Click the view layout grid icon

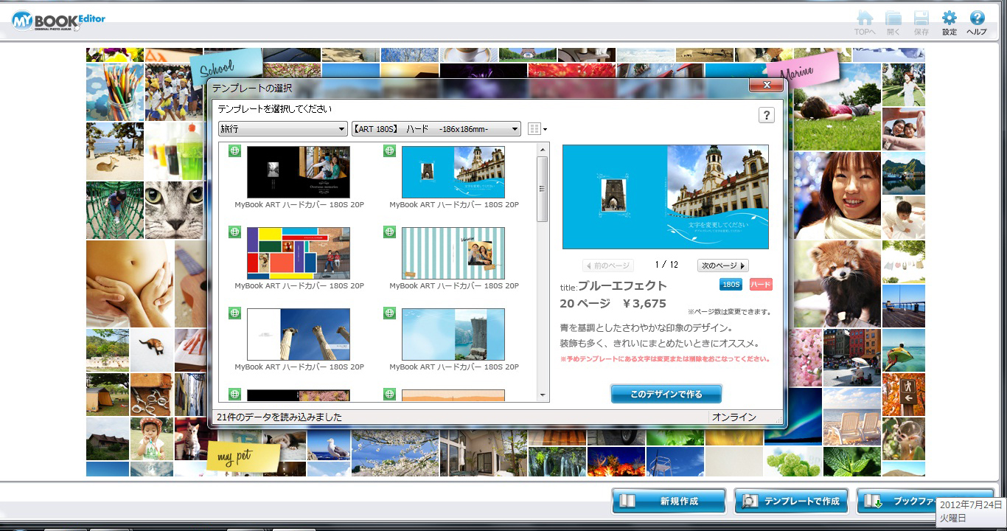tap(534, 129)
